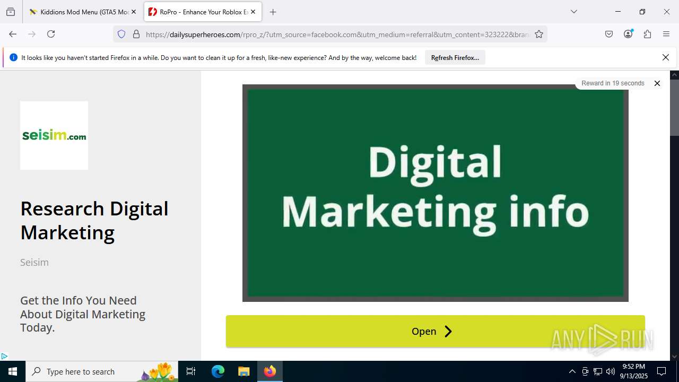
Task: Open the volume control tray icon
Action: point(611,371)
